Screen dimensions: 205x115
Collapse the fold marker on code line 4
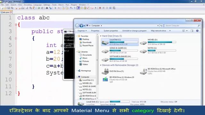pyautogui.click(x=16, y=38)
